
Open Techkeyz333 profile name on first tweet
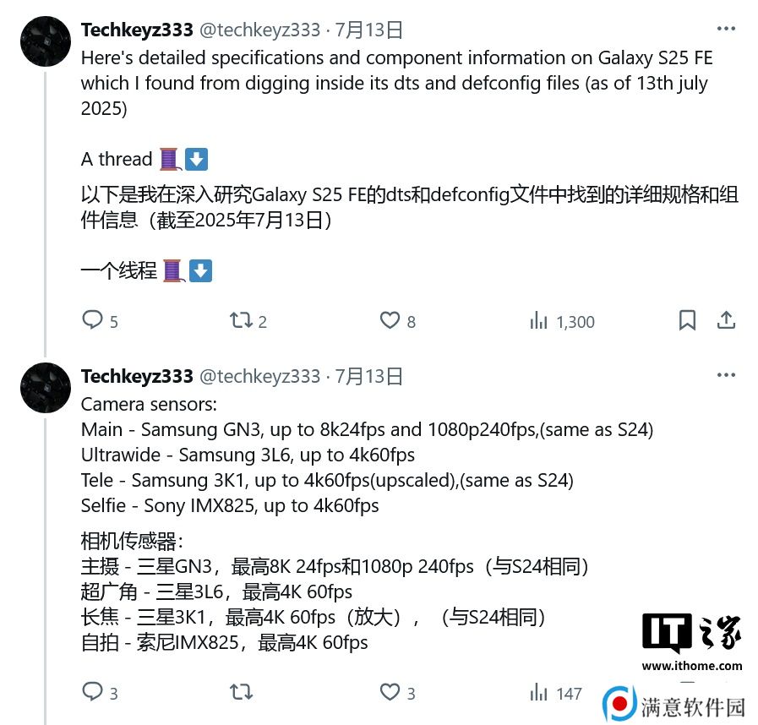click(137, 30)
